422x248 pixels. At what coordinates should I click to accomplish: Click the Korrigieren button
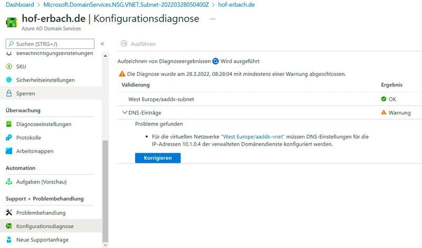coord(158,158)
